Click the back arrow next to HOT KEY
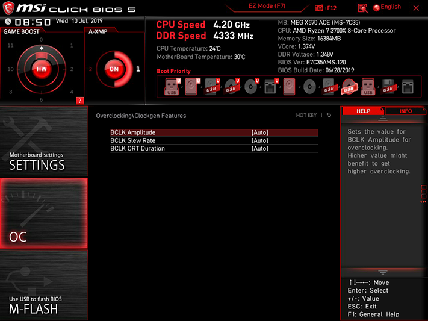Viewport: 428px width, 321px height. coord(329,115)
